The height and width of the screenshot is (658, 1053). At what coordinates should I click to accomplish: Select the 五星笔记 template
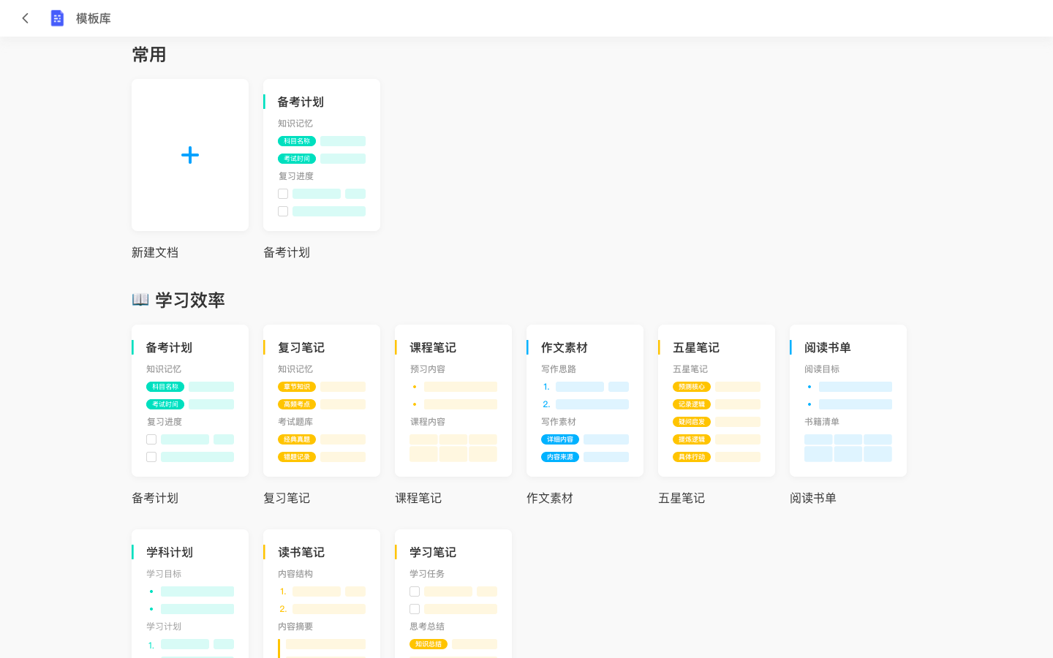click(717, 401)
